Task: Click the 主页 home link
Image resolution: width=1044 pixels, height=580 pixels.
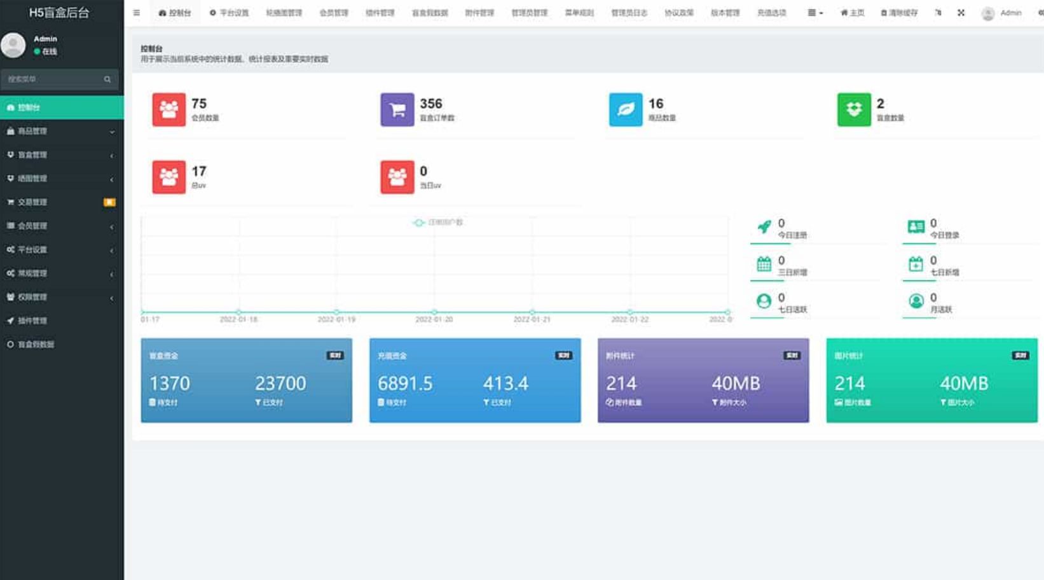Action: point(852,13)
